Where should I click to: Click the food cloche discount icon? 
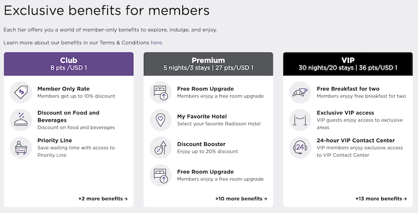[x=21, y=120]
